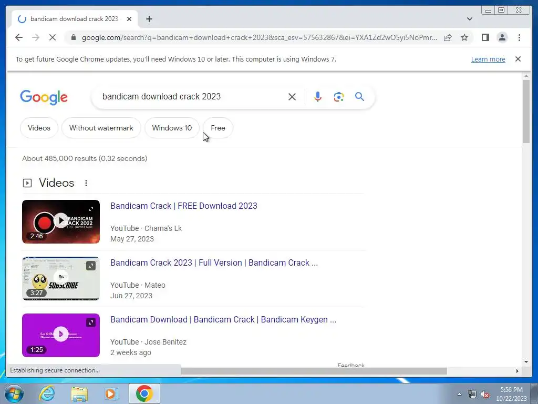The image size is (538, 404).
Task: Open Bandicam Crack 2023 Full Version link
Action: click(214, 263)
